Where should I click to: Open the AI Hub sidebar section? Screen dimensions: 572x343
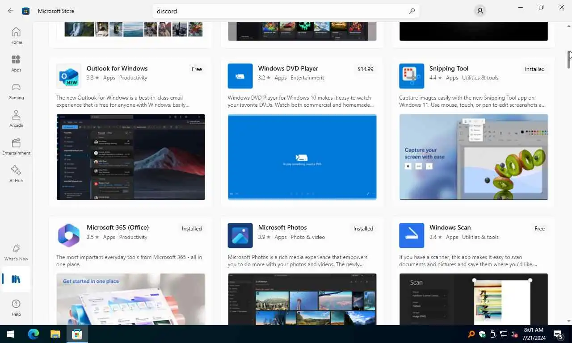pyautogui.click(x=16, y=174)
